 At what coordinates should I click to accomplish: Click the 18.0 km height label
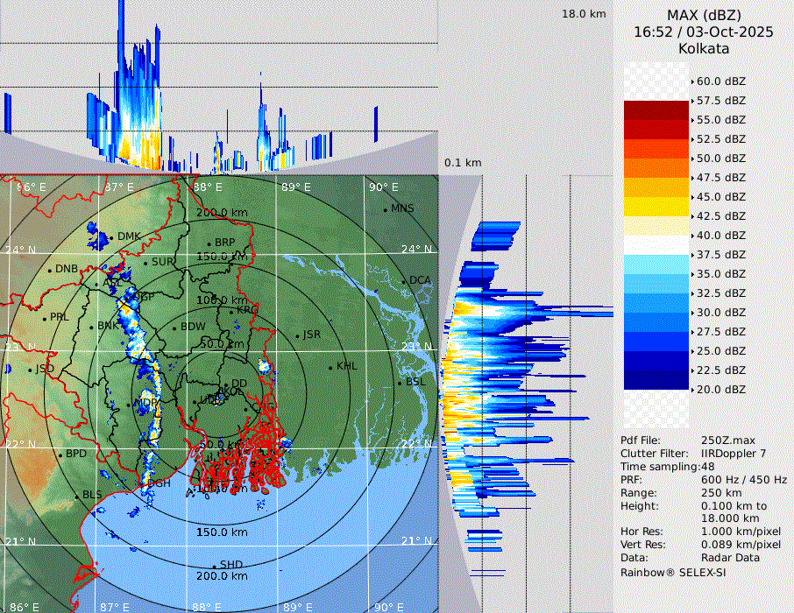coord(584,14)
